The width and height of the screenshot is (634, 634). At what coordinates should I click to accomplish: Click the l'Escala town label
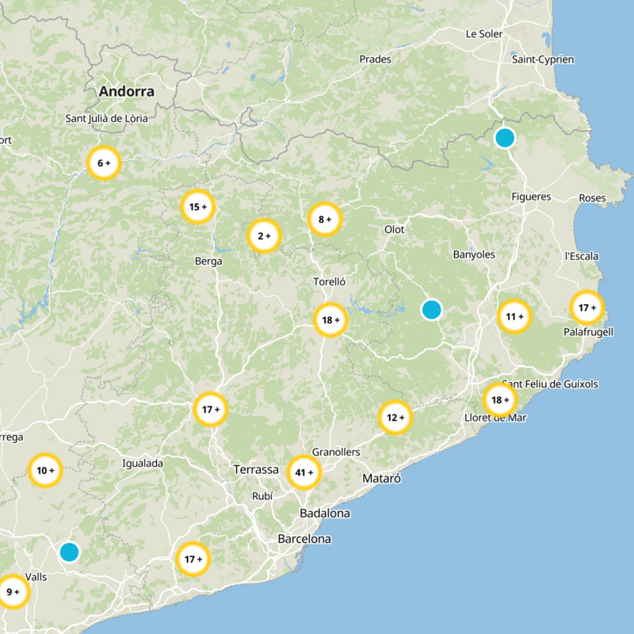pos(582,256)
